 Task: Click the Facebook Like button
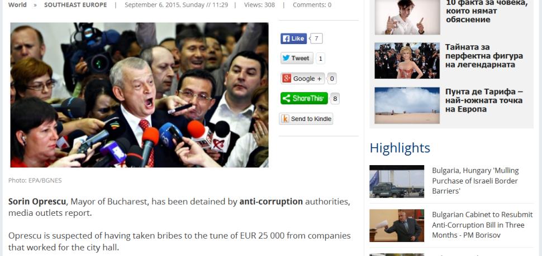coord(293,38)
